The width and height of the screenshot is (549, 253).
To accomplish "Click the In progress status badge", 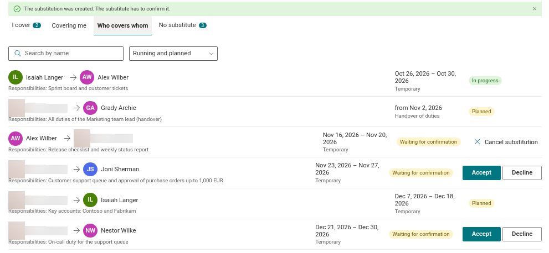I will coord(485,81).
